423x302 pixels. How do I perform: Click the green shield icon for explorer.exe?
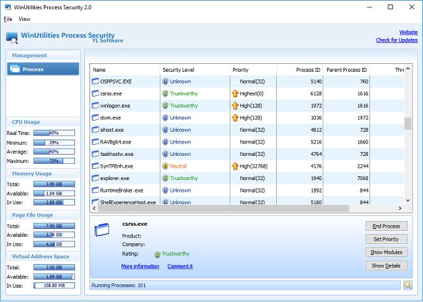[x=165, y=178]
